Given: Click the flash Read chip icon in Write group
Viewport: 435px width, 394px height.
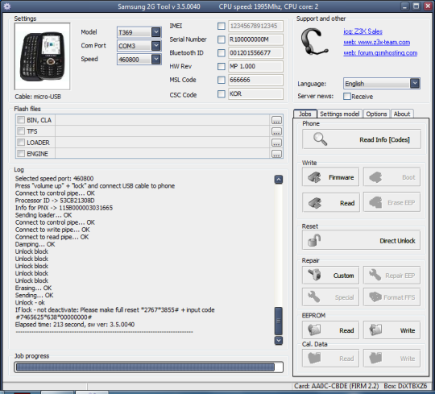Looking at the screenshot, I should click(315, 203).
